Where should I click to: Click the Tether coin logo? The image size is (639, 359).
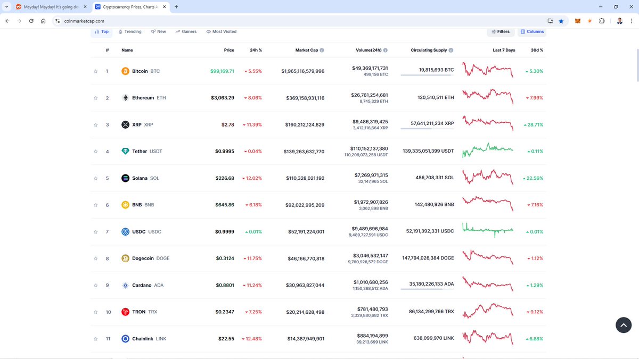tap(126, 152)
